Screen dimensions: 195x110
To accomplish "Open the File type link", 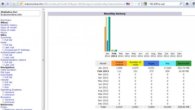I will [5, 72].
